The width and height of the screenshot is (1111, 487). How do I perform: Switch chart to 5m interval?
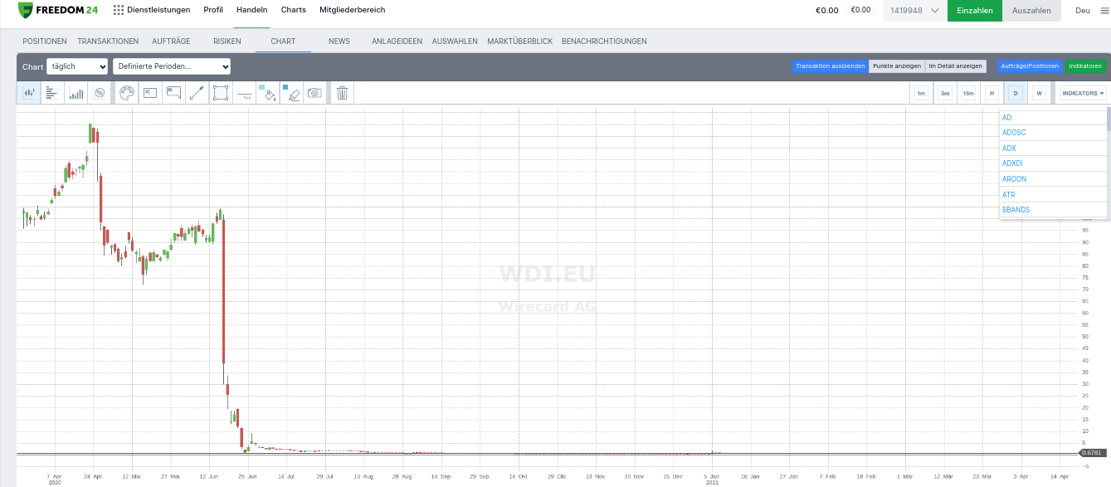(x=945, y=94)
